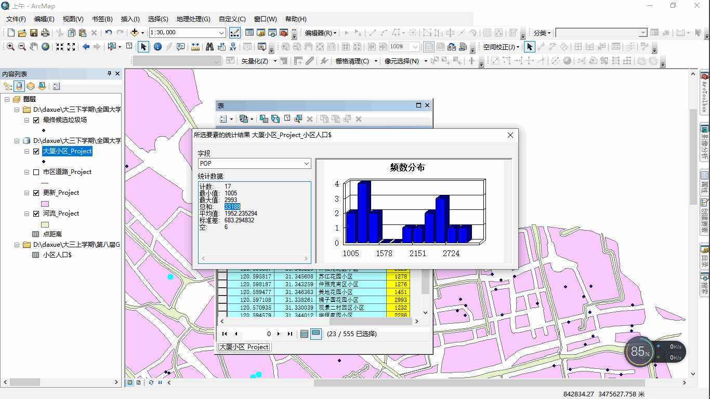Use Fixed Zoom Out arrows icon
710x399 pixels.
click(x=71, y=47)
